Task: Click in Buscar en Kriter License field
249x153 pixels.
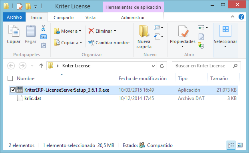Action: tap(206, 66)
